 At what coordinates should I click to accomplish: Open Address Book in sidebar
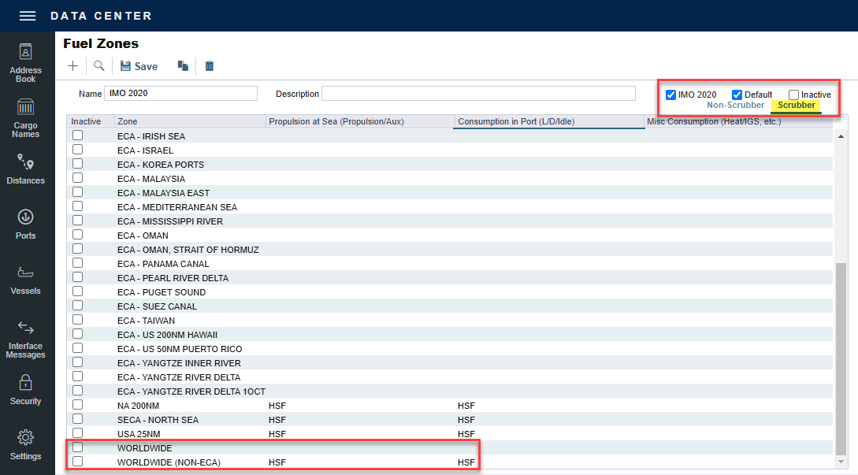26,63
